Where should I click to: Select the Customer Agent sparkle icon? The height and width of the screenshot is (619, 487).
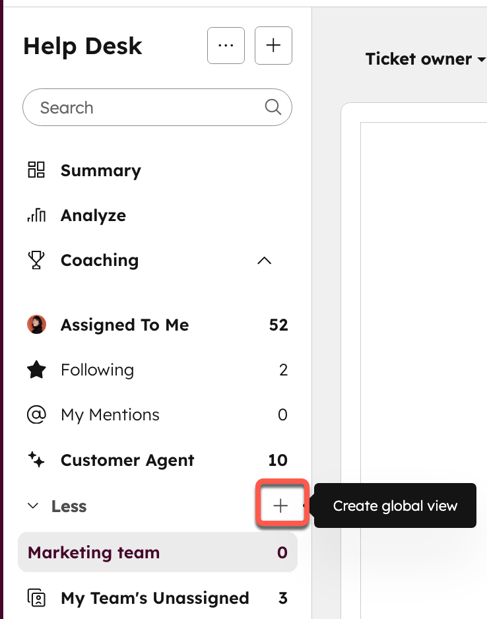pos(36,460)
